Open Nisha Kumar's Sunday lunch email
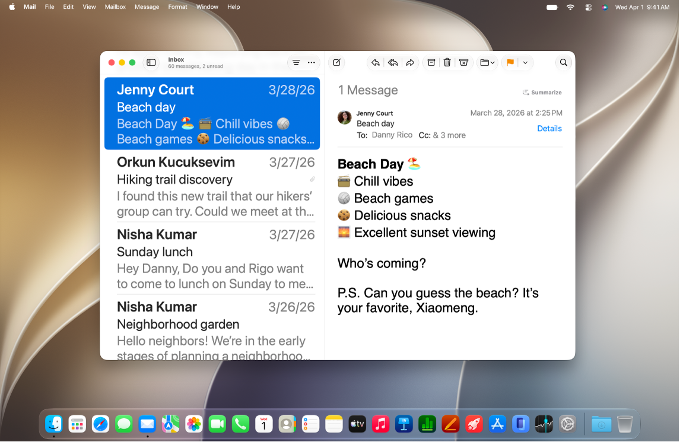The width and height of the screenshot is (680, 442). point(212,259)
